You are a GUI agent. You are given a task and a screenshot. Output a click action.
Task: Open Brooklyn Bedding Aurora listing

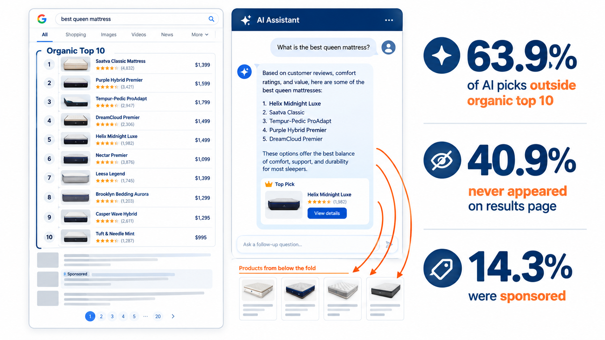[x=122, y=194]
